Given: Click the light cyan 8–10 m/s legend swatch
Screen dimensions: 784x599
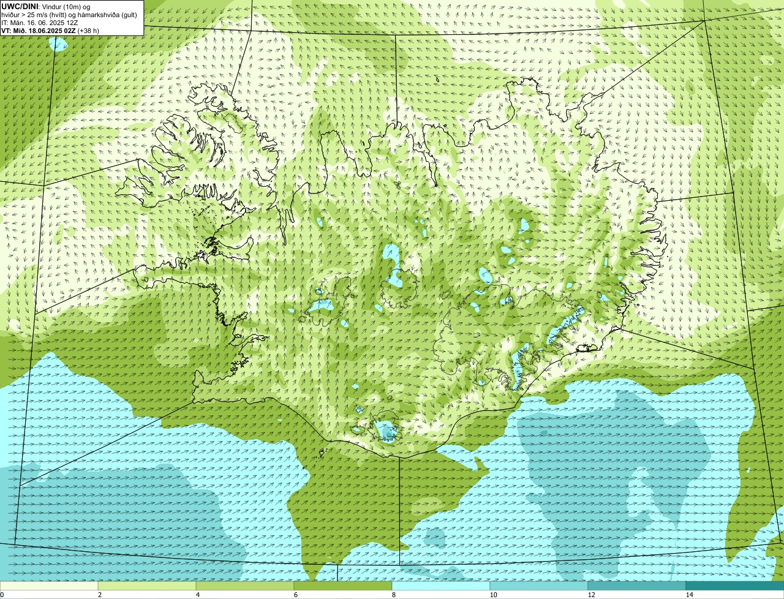Looking at the screenshot, I should [x=441, y=586].
